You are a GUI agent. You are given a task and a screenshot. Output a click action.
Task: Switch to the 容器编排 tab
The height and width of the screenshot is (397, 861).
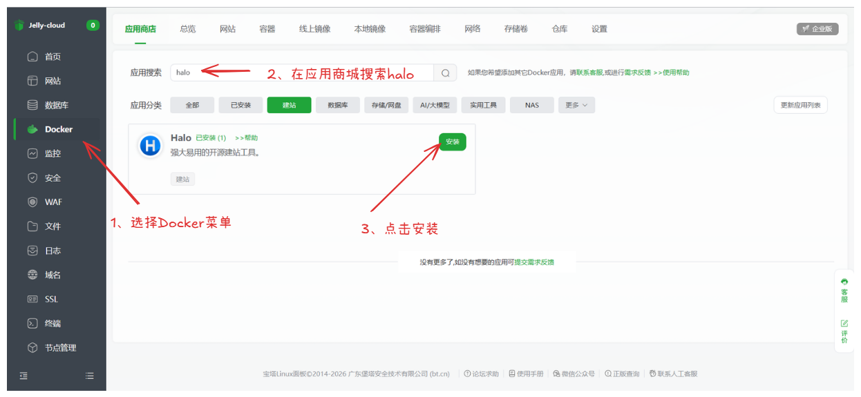(425, 29)
